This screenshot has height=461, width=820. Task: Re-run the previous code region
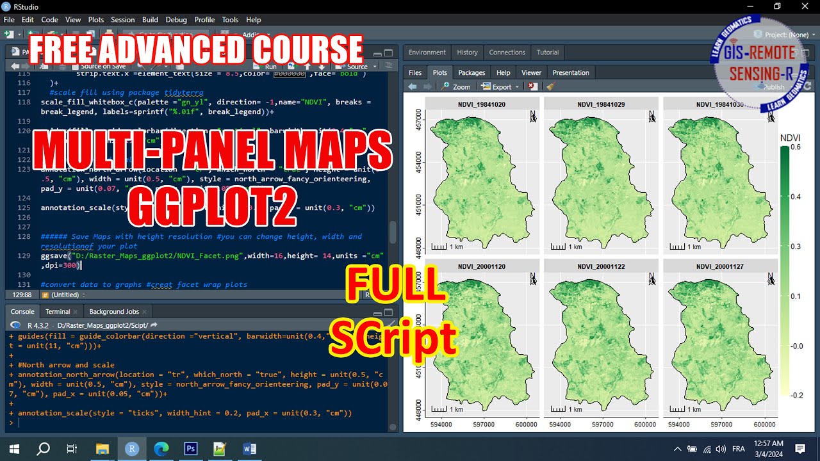[x=292, y=67]
